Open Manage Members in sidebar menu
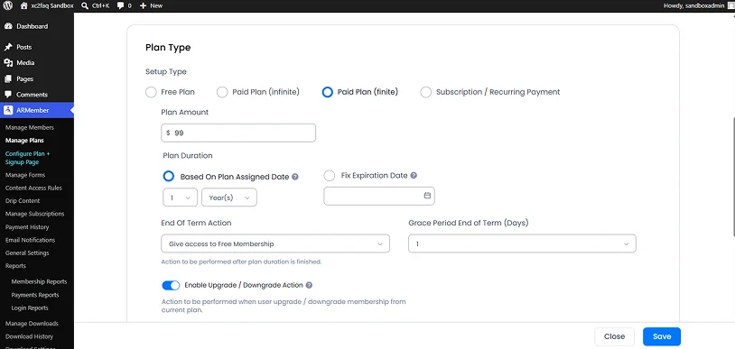 tap(30, 127)
